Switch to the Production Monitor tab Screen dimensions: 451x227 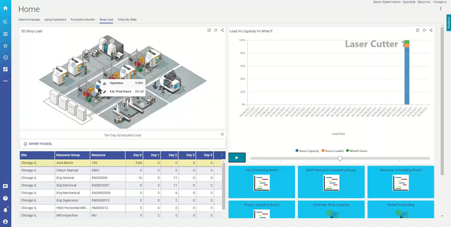83,20
